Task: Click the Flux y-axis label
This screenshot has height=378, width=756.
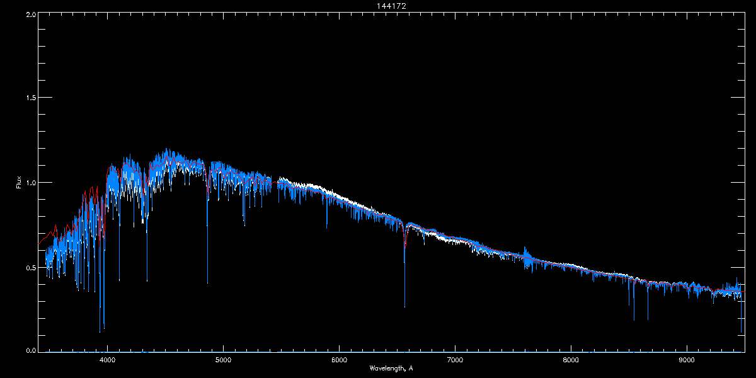Action: 19,183
